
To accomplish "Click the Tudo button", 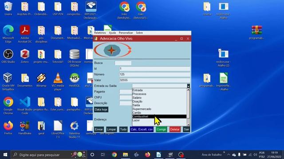I will [123, 129].
